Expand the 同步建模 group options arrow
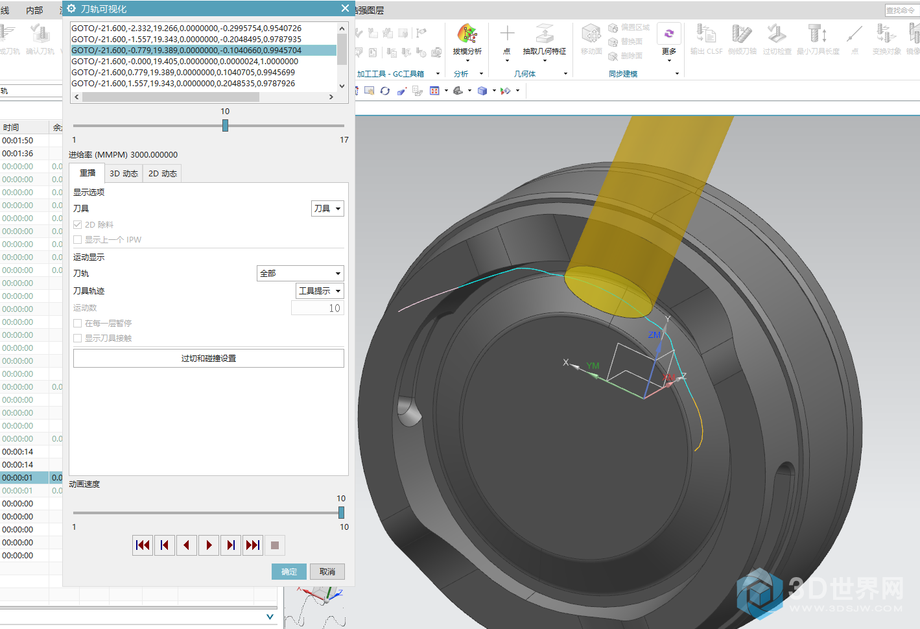 (x=677, y=74)
